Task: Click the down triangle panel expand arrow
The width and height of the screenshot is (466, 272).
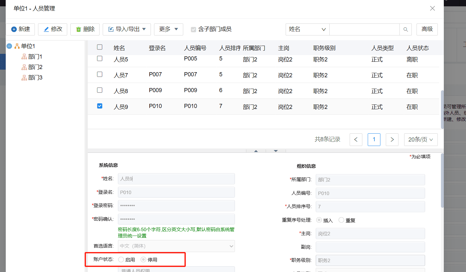Action: click(276, 151)
